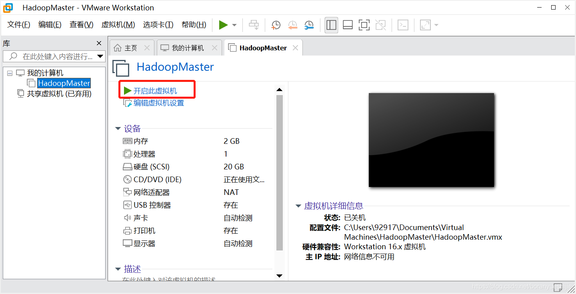Collapse the 描述 section
Image resolution: width=576 pixels, height=294 pixels.
point(118,269)
